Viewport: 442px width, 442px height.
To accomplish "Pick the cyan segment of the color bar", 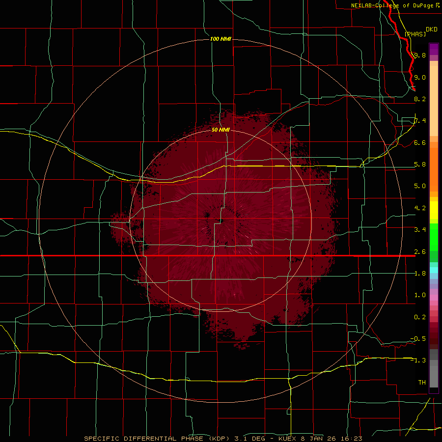I will 434,270.
